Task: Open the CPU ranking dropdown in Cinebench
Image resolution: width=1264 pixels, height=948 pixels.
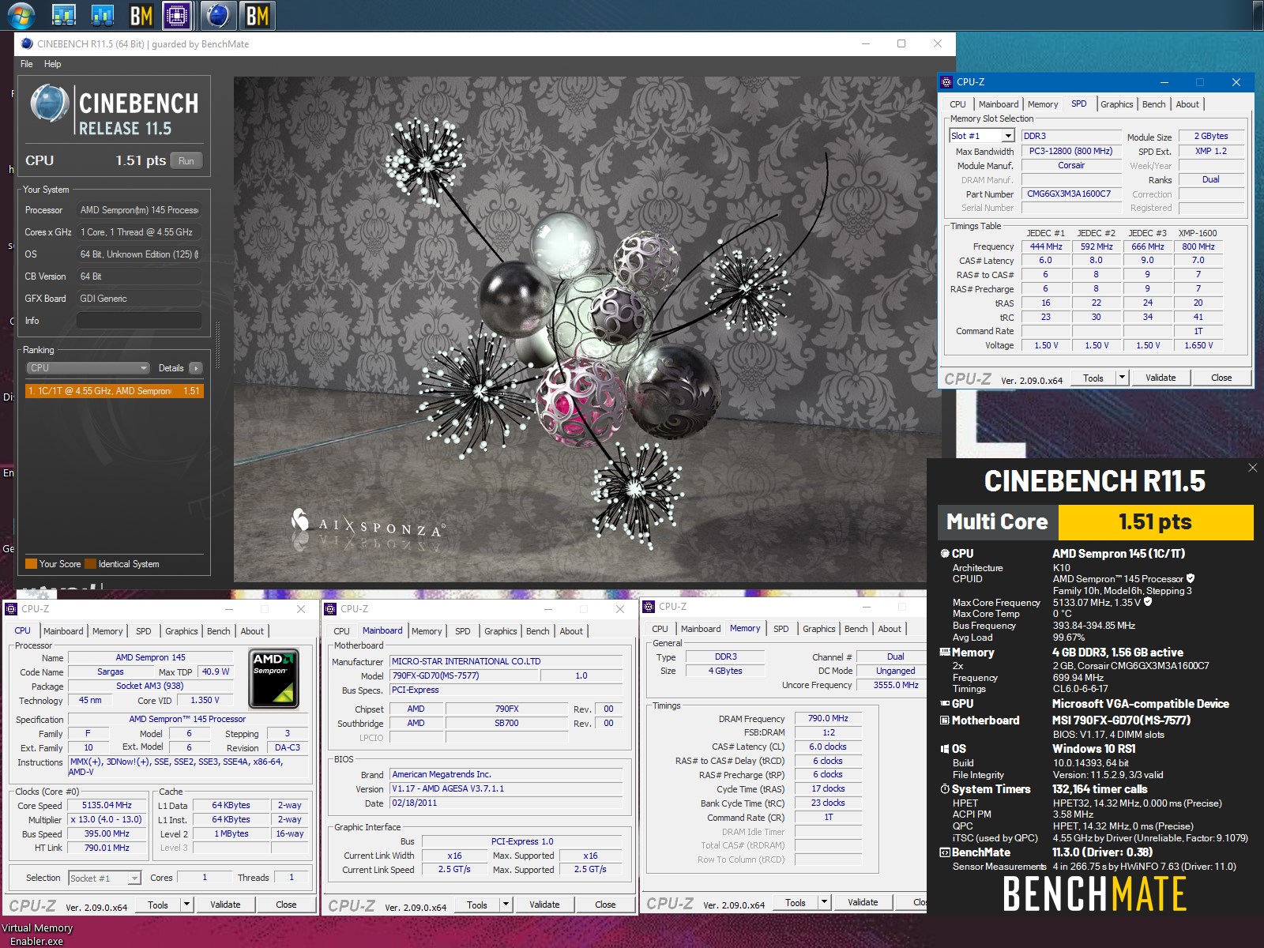Action: [x=88, y=368]
